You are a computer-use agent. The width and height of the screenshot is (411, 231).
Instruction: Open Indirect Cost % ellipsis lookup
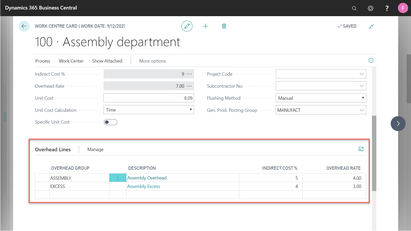point(189,74)
